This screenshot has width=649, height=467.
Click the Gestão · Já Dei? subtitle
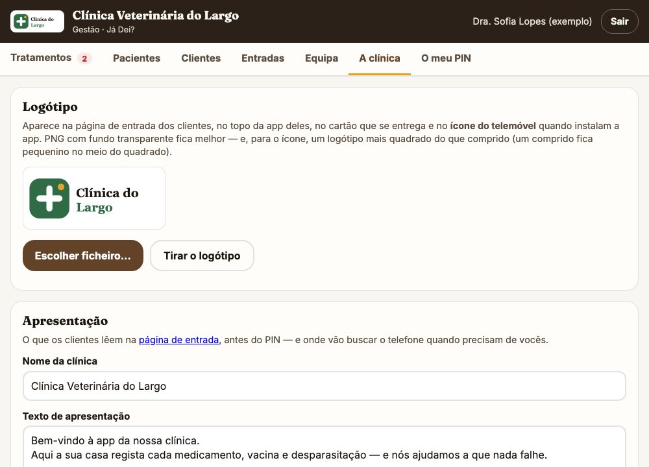pos(103,30)
